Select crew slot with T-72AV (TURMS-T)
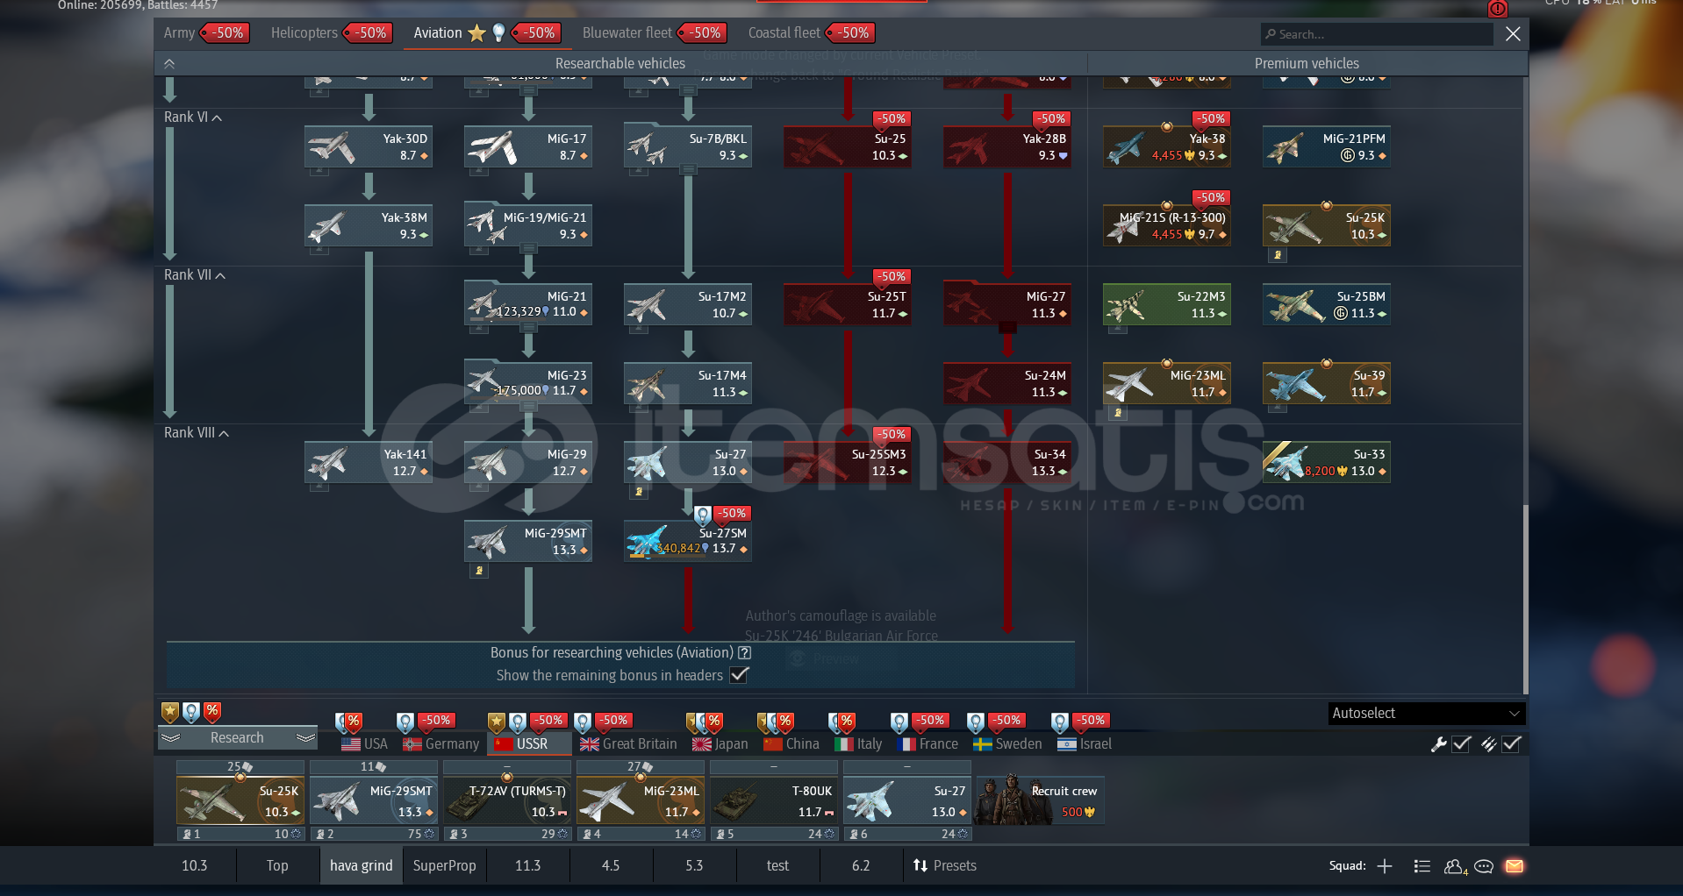The height and width of the screenshot is (896, 1683). 507,800
